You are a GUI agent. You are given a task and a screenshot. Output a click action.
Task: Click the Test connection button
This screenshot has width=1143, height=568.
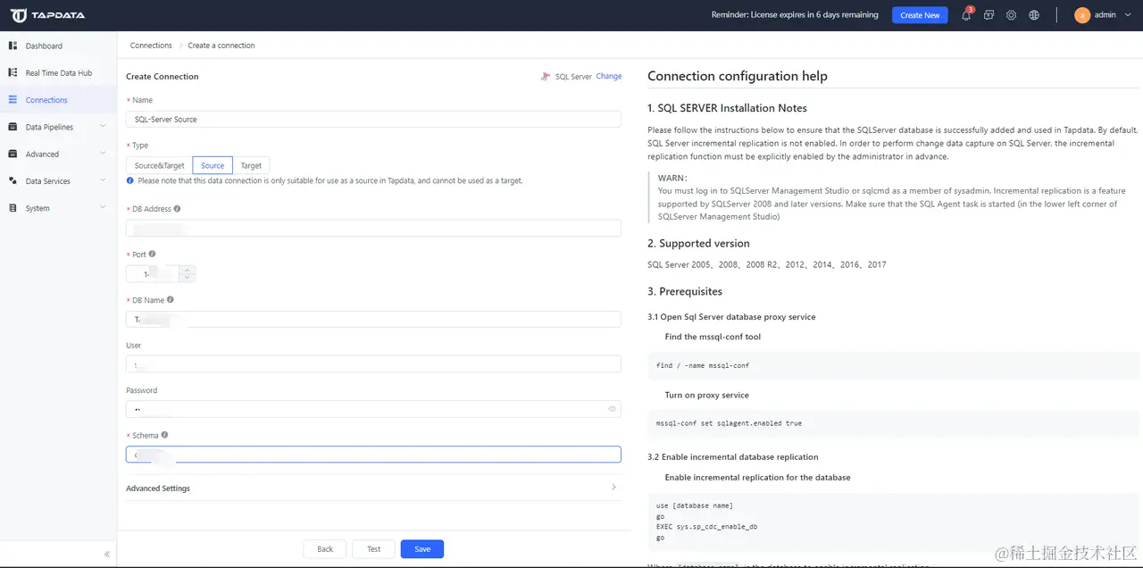[373, 549]
